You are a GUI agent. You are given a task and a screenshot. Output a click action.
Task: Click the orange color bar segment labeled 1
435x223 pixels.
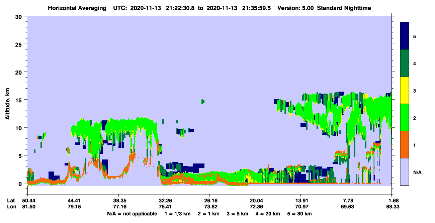[405, 144]
